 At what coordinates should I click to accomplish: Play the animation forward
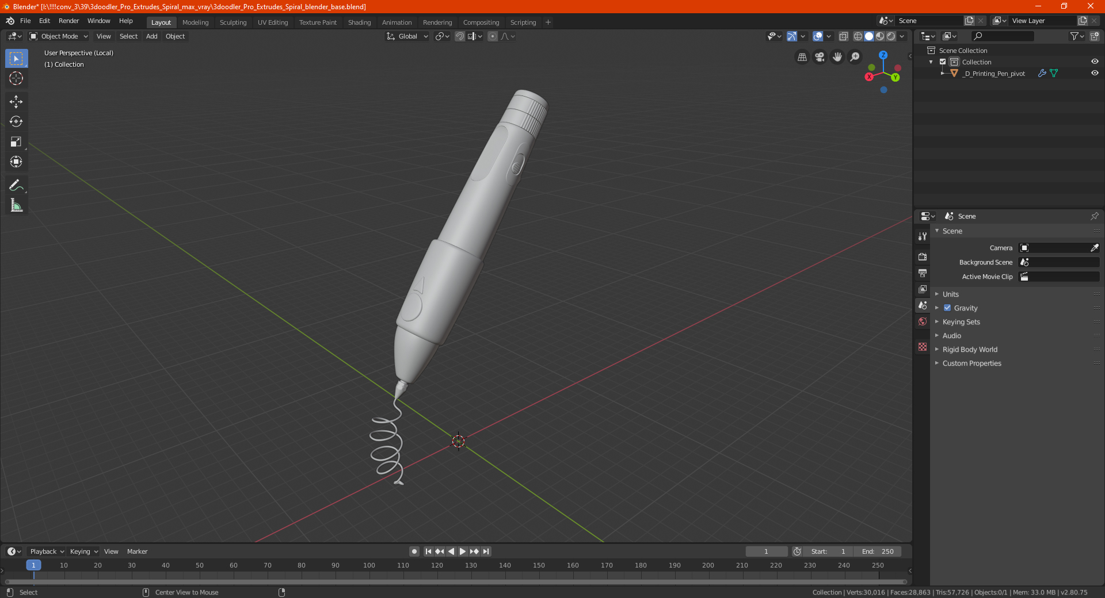tap(463, 551)
